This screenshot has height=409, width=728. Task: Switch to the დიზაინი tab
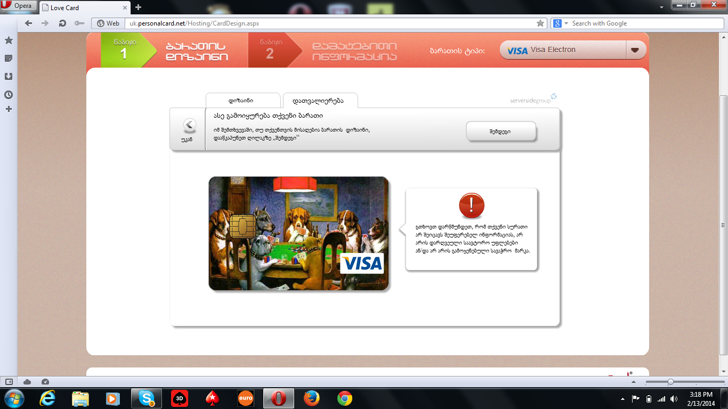pyautogui.click(x=242, y=100)
